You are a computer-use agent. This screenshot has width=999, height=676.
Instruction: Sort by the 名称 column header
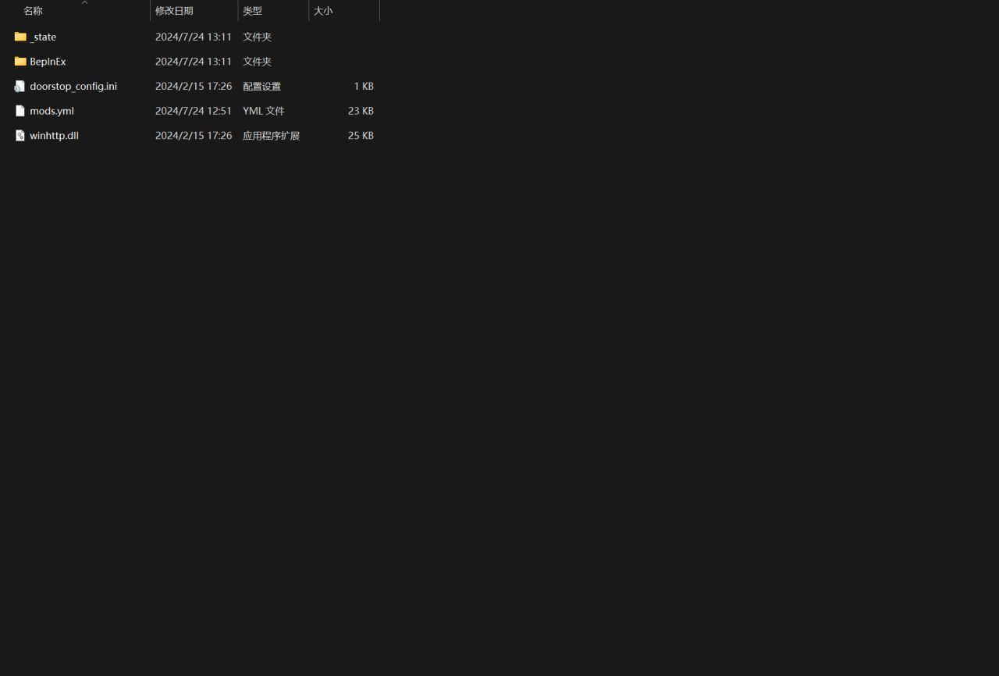click(x=33, y=11)
